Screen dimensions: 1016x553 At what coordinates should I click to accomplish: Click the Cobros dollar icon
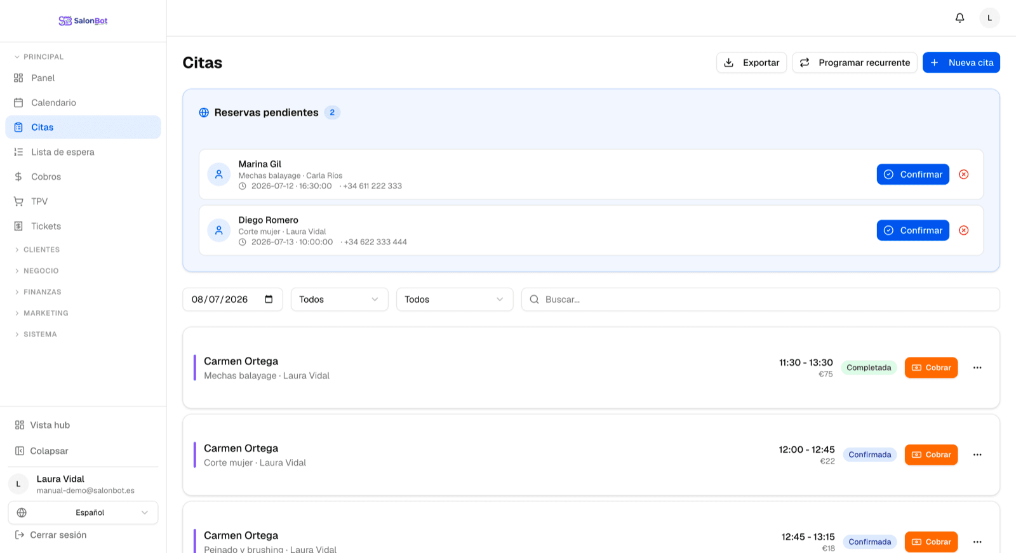click(x=18, y=177)
